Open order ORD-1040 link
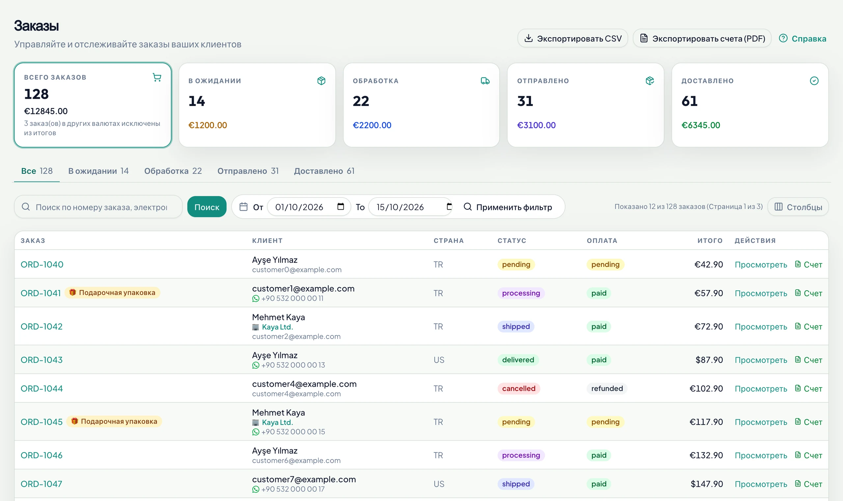 [42, 264]
